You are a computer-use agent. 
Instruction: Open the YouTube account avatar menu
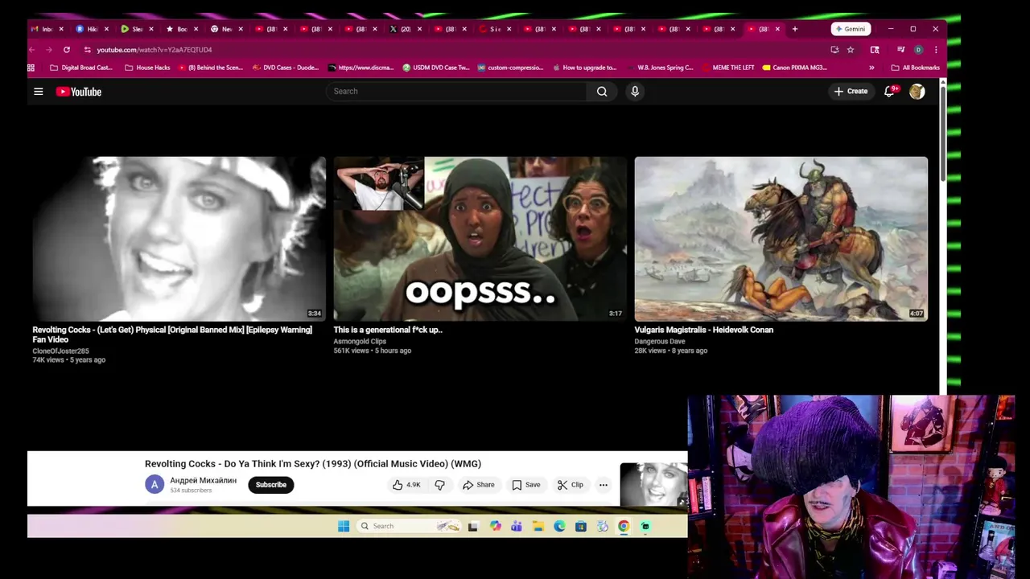click(917, 92)
